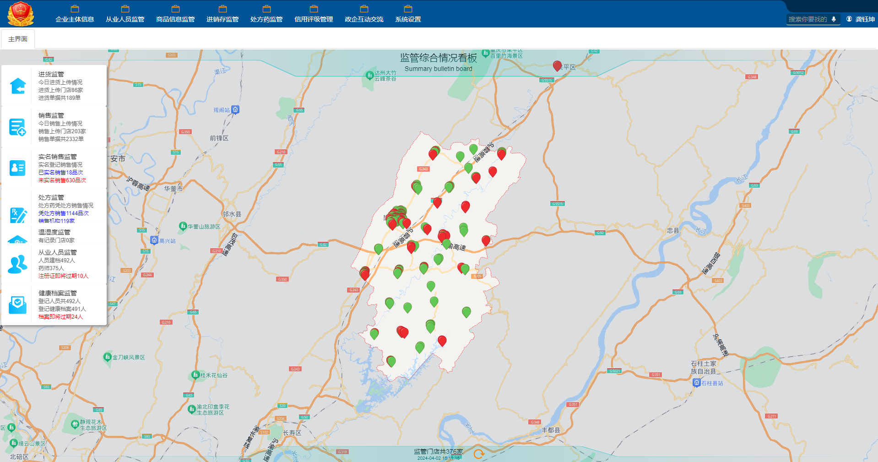The height and width of the screenshot is (462, 878).
Task: Click 进货单据共189单 text
Action: tap(60, 98)
